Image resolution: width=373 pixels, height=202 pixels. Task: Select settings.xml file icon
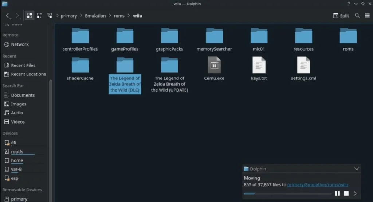click(303, 65)
